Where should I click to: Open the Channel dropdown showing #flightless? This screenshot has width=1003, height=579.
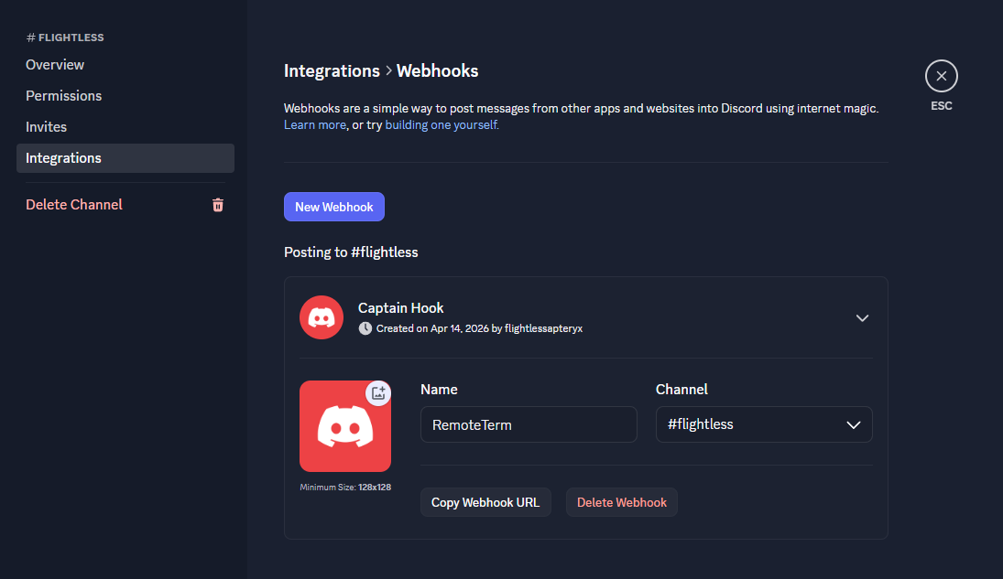(x=764, y=424)
